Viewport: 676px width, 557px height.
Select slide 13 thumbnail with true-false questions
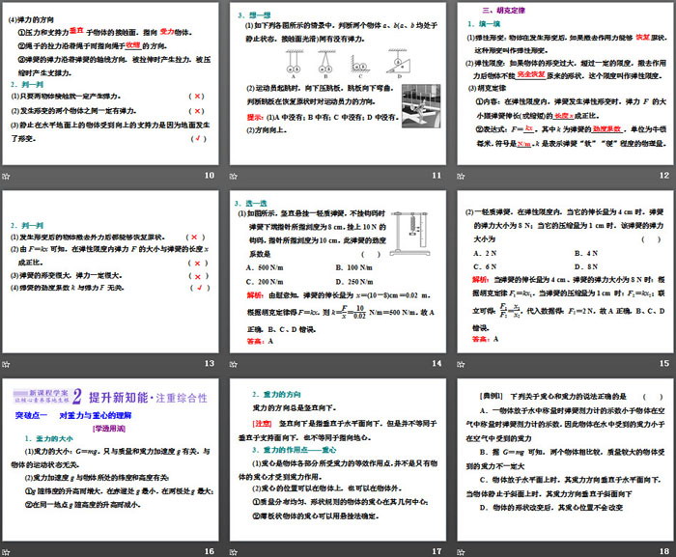coord(110,271)
